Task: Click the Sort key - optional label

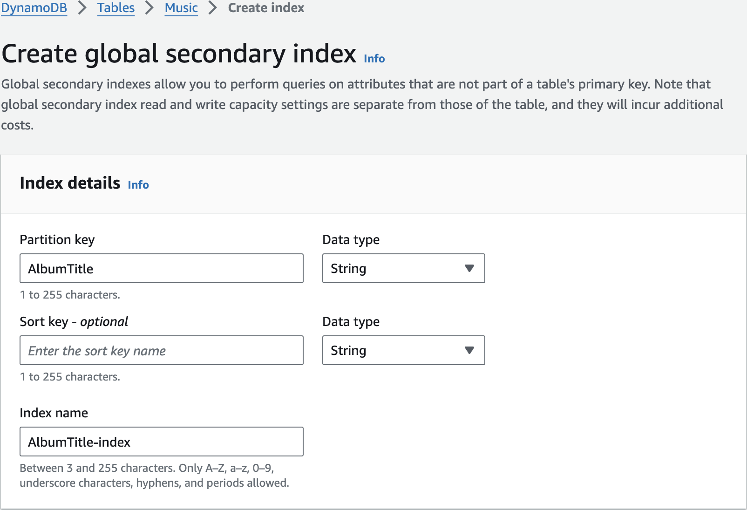Action: coord(74,322)
